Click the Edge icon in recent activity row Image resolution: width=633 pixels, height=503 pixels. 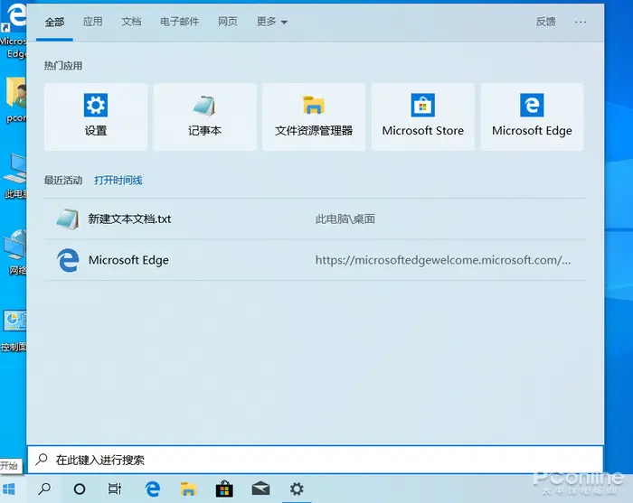click(x=68, y=260)
